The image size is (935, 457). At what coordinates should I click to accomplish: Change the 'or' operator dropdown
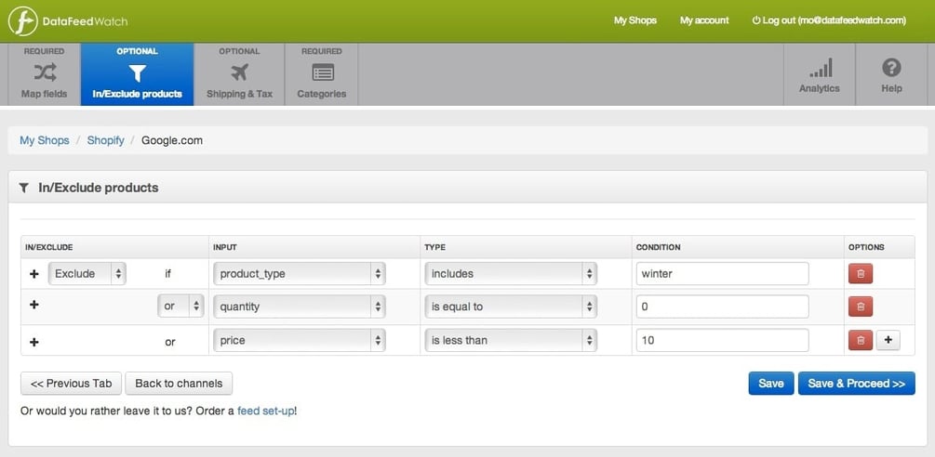180,307
